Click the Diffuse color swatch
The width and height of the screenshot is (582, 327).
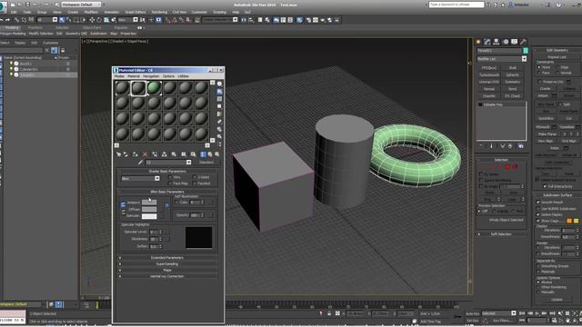(x=149, y=210)
